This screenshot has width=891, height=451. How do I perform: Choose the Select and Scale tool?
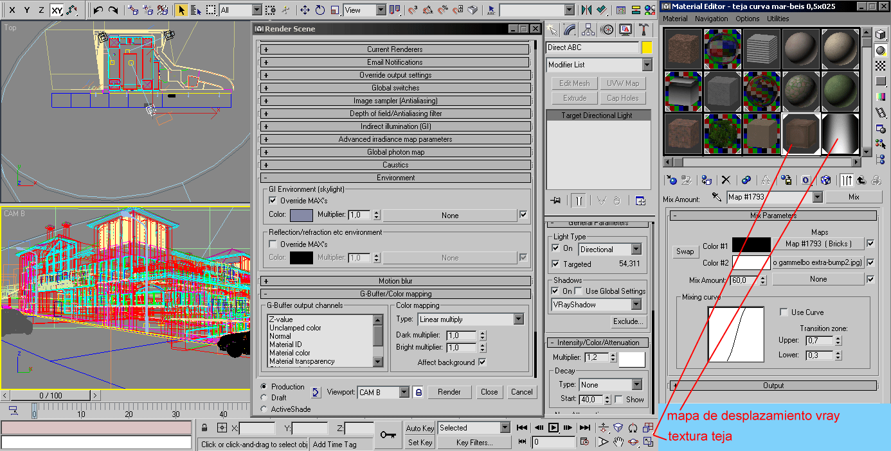pyautogui.click(x=334, y=10)
